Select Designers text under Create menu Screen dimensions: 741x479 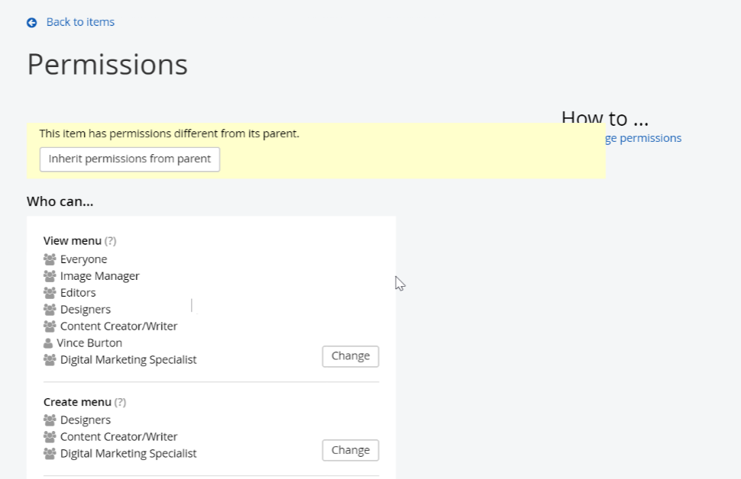click(86, 420)
